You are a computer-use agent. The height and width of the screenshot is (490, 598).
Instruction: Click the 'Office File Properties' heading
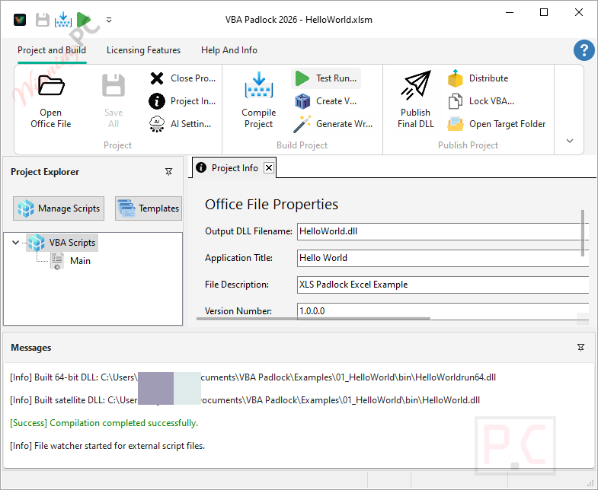click(271, 205)
